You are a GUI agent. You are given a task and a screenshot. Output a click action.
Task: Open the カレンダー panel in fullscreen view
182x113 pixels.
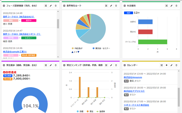pyautogui.click(x=162, y=65)
